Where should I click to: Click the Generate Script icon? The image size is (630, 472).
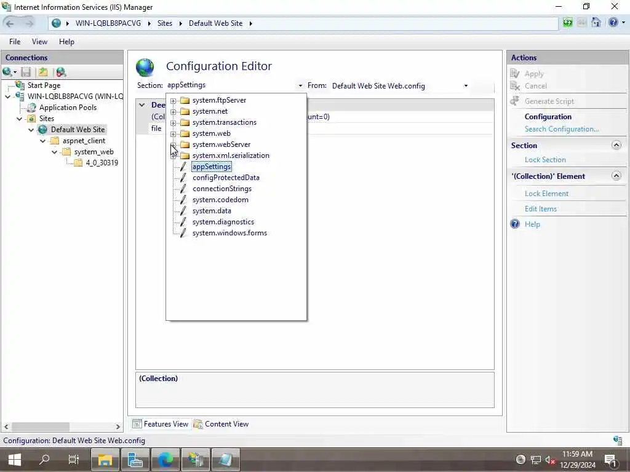pos(515,101)
